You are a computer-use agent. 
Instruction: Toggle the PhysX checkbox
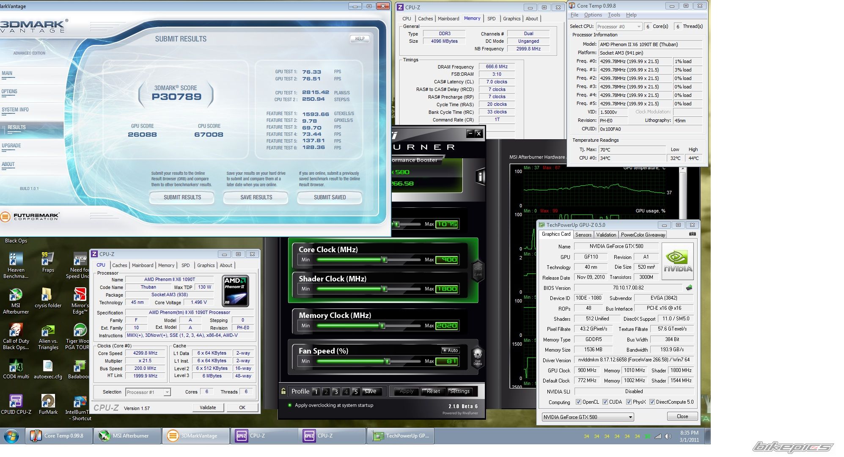click(629, 402)
